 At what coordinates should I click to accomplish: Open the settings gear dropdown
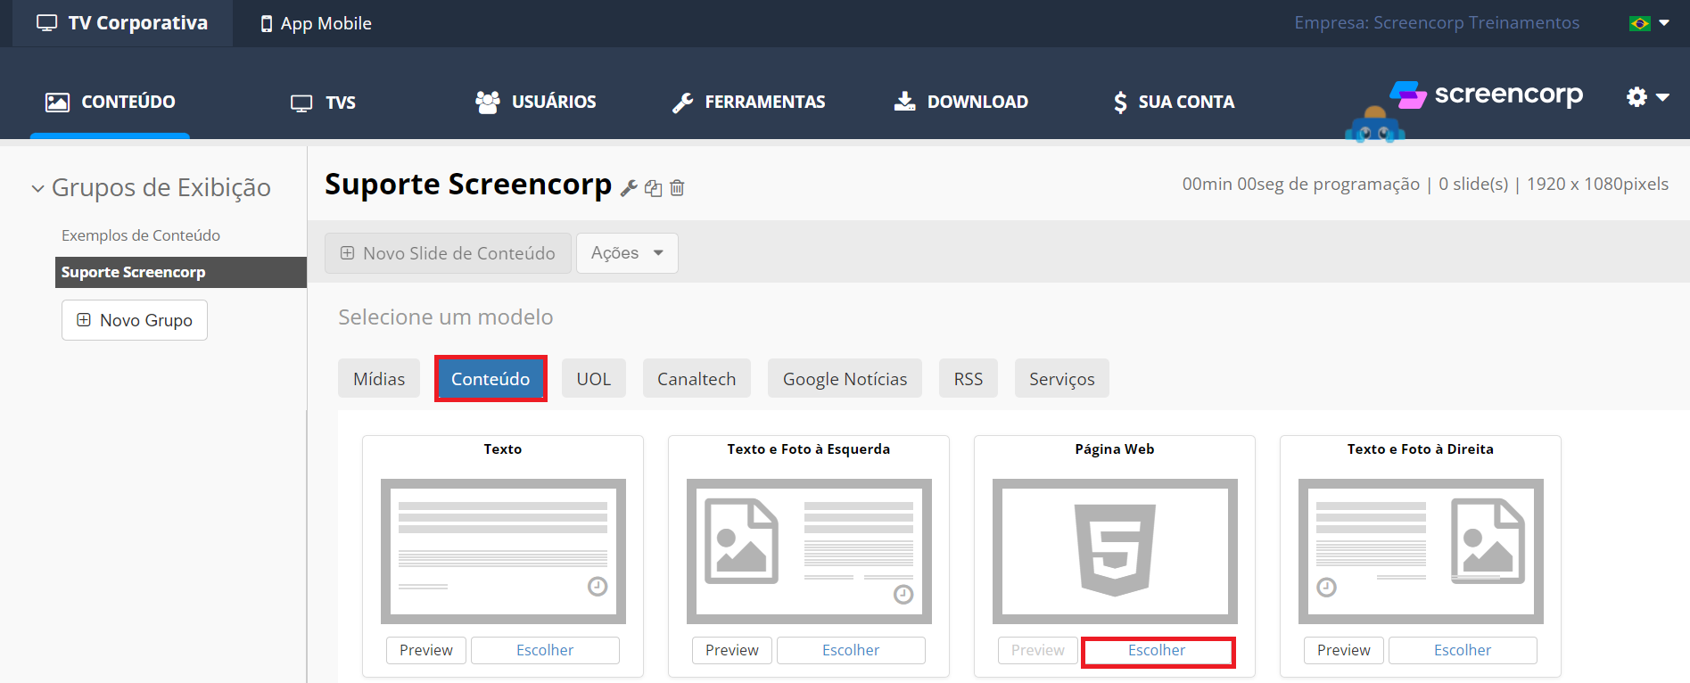click(1647, 97)
